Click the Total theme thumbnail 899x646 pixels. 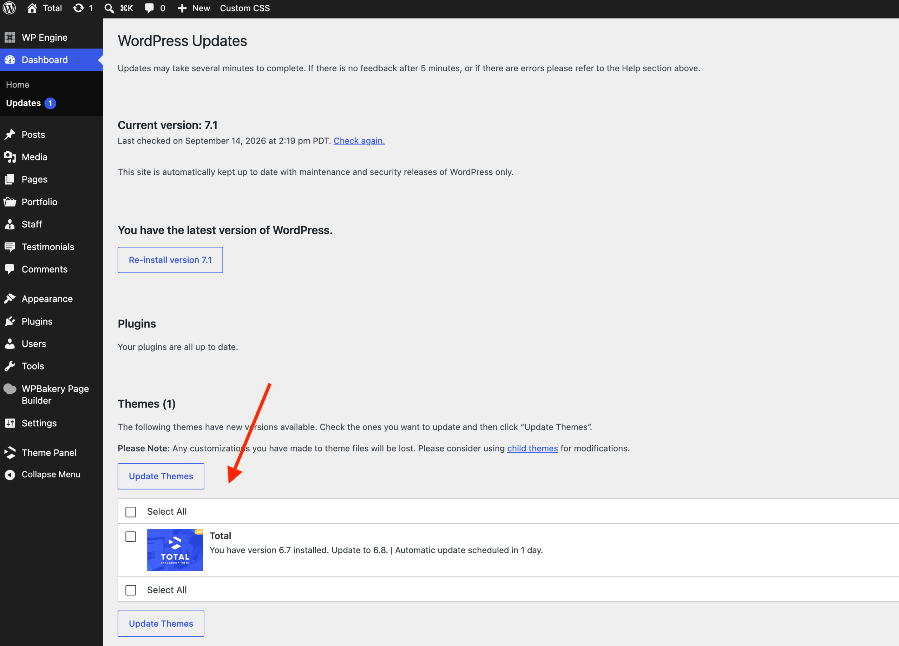pos(175,550)
